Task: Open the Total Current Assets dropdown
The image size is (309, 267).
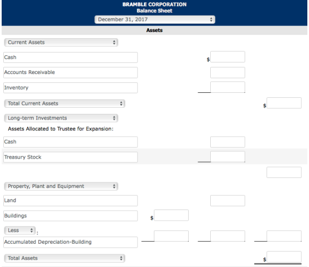Action: click(x=65, y=103)
